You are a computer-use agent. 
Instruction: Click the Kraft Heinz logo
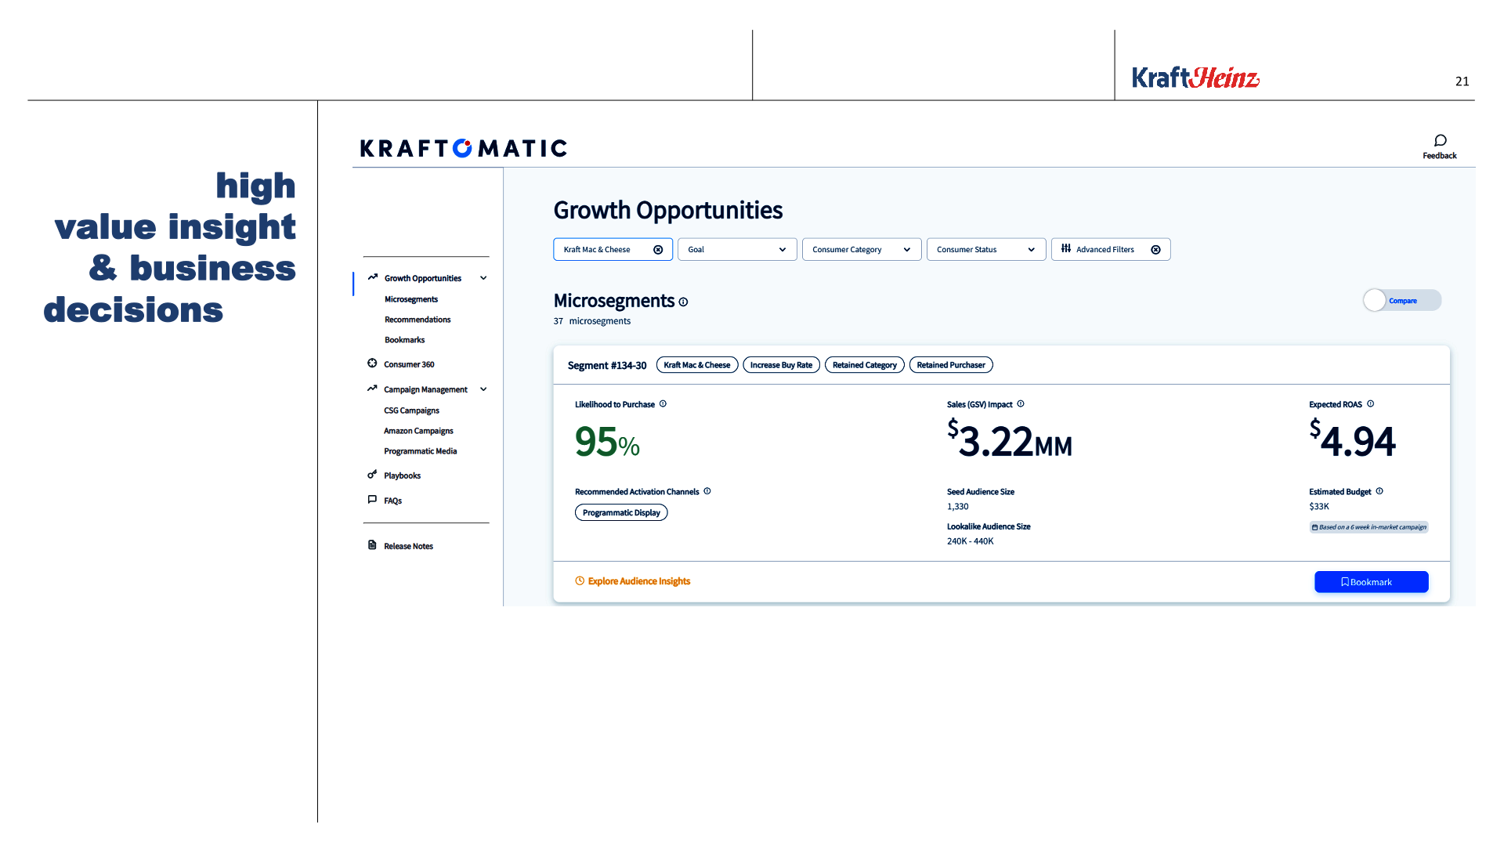tap(1195, 77)
